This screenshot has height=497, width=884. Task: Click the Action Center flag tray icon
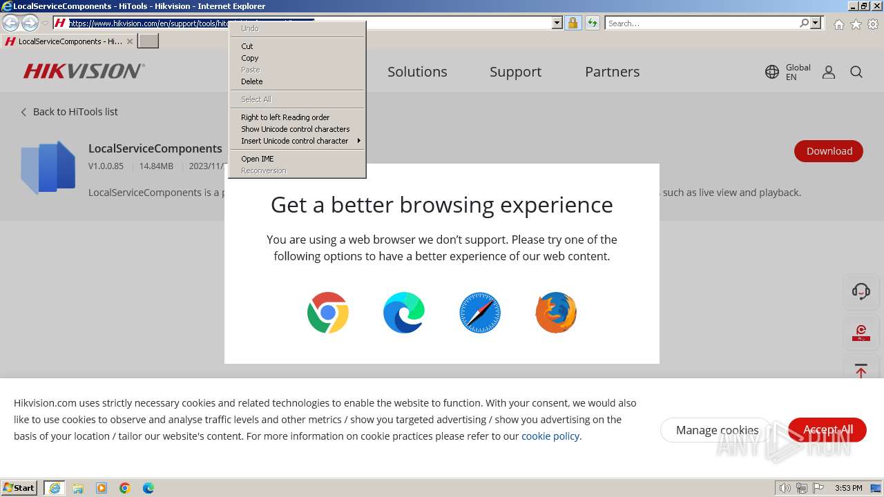pos(818,488)
